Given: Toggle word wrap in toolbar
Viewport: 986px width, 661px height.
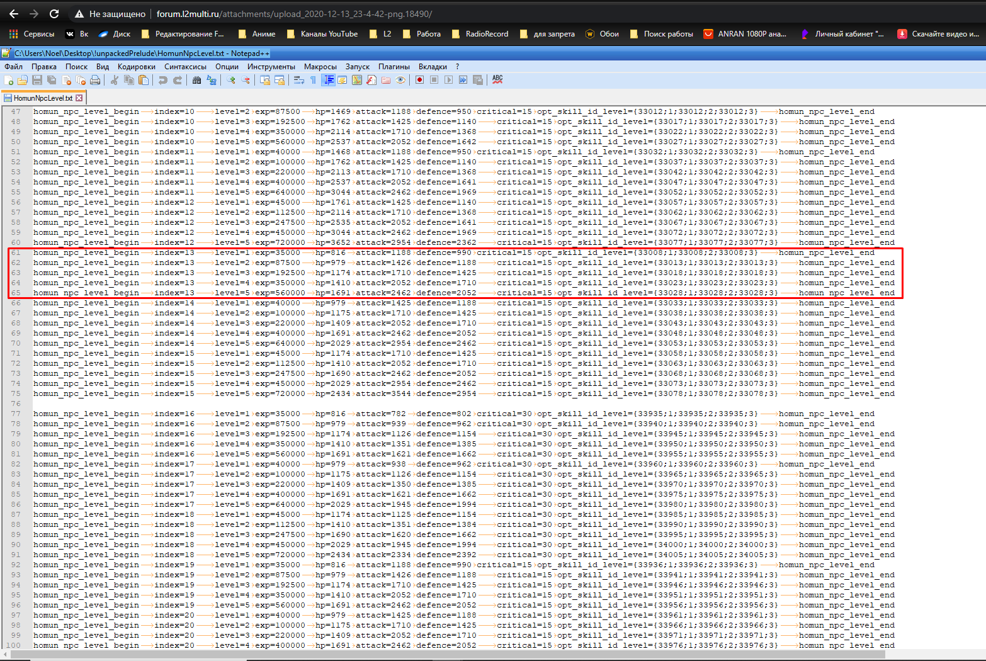Looking at the screenshot, I should tap(298, 80).
